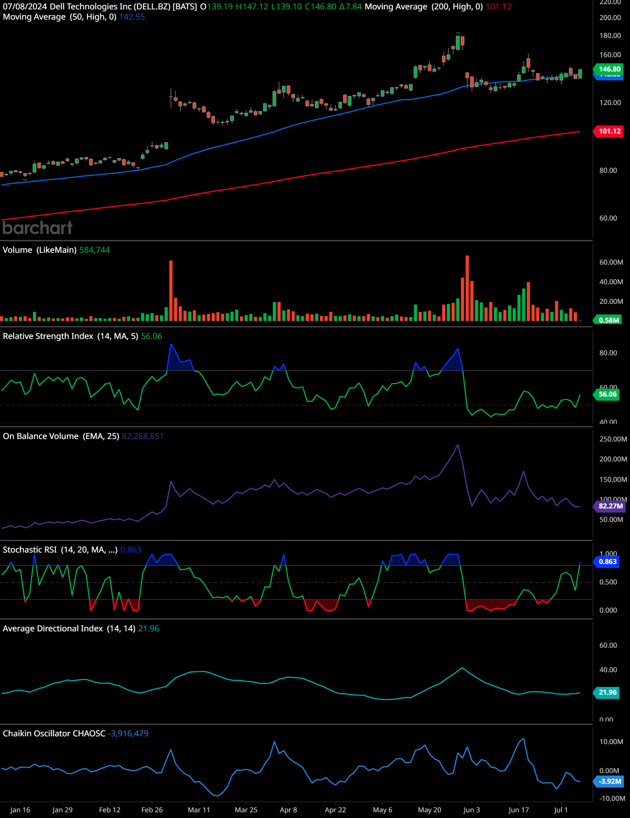Image resolution: width=630 pixels, height=818 pixels.
Task: Click the 142.55 moving average value in header
Action: [x=132, y=17]
